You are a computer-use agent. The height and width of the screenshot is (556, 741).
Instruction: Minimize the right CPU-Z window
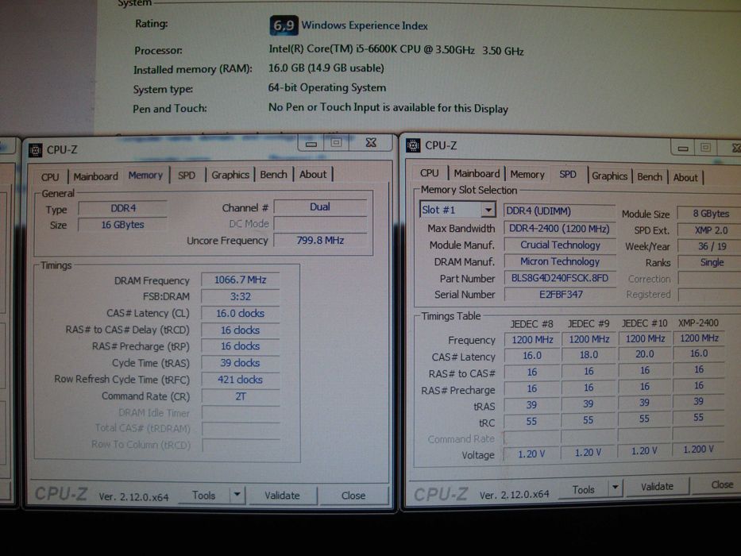pyautogui.click(x=683, y=148)
